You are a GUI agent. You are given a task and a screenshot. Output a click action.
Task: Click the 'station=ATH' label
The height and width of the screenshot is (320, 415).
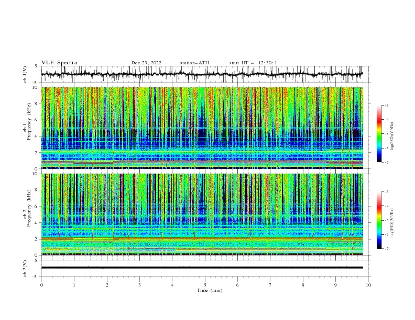(x=194, y=63)
